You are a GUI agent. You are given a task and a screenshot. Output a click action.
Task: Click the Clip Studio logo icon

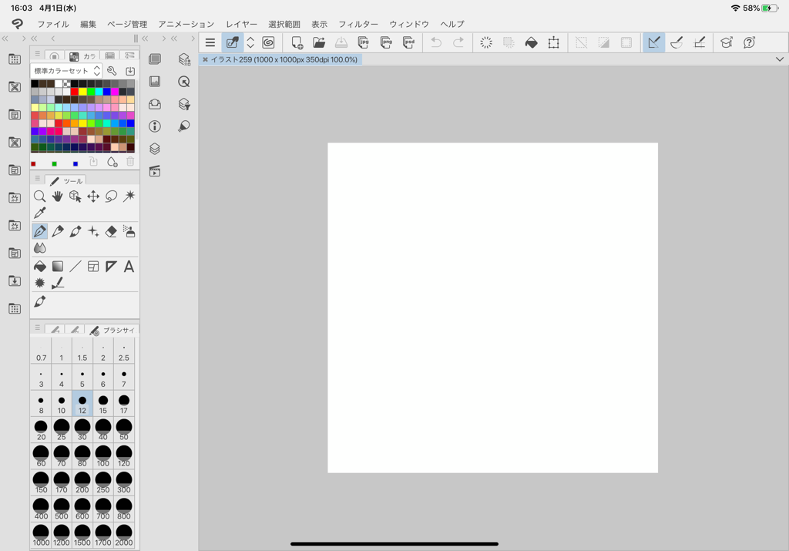tap(18, 24)
